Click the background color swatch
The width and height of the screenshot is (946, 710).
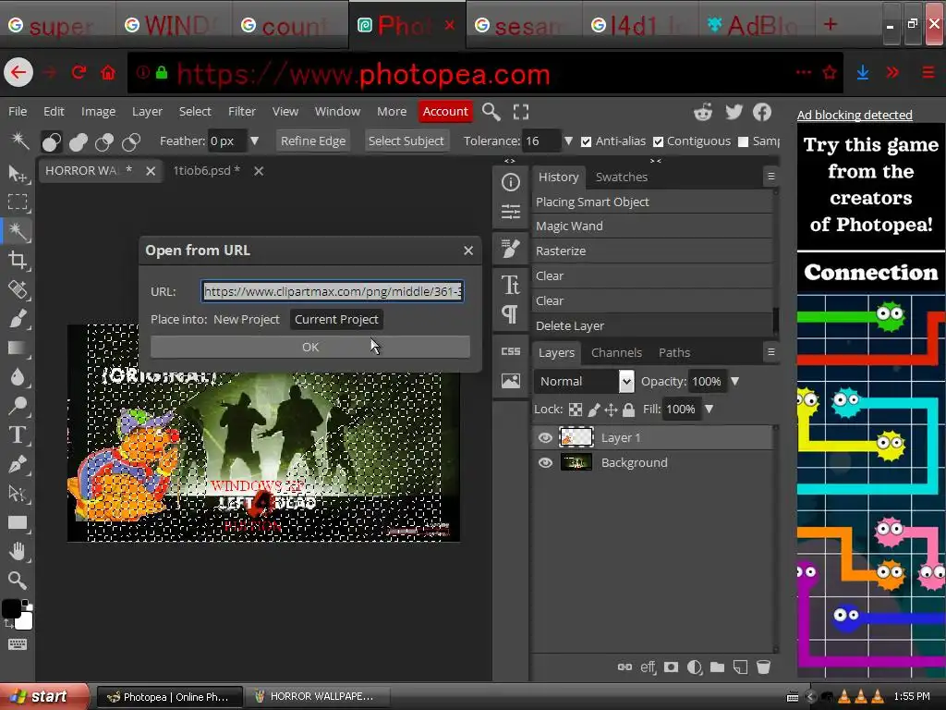click(x=25, y=621)
